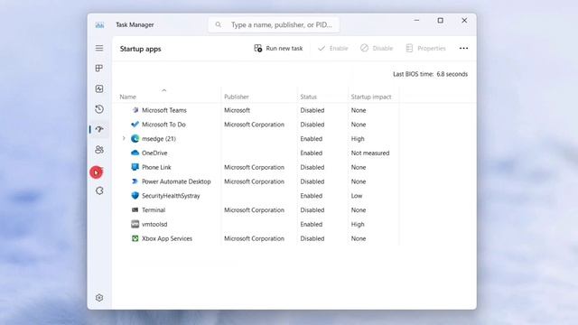Click the Terminal app icon
This screenshot has height=325, width=578.
pyautogui.click(x=135, y=210)
